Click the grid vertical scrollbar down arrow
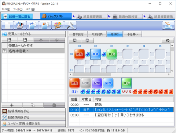 coord(172,71)
